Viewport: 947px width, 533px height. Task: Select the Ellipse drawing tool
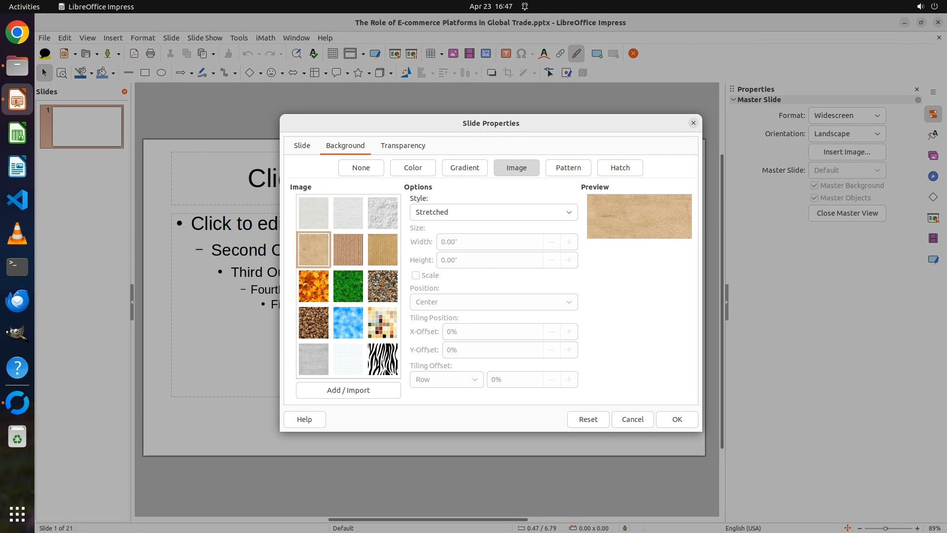point(161,73)
